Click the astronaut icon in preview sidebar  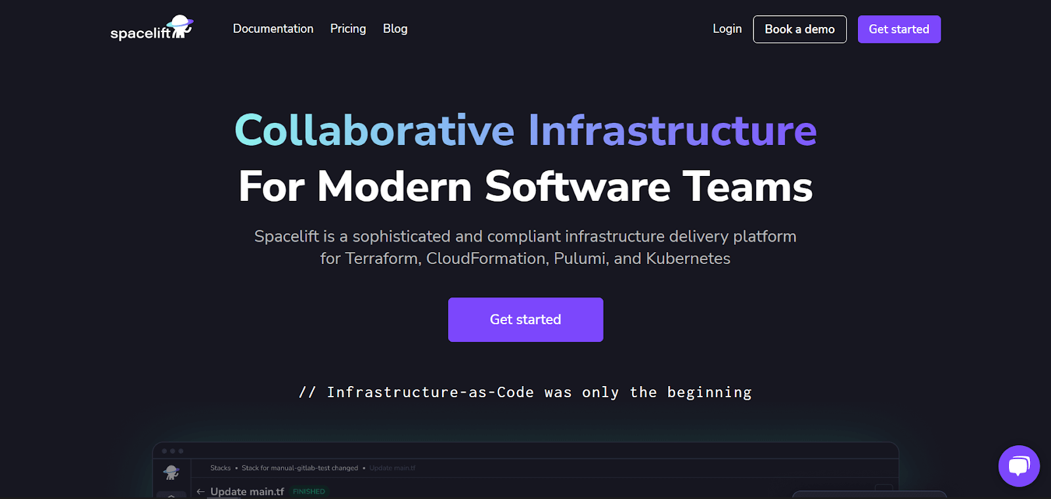tap(171, 471)
